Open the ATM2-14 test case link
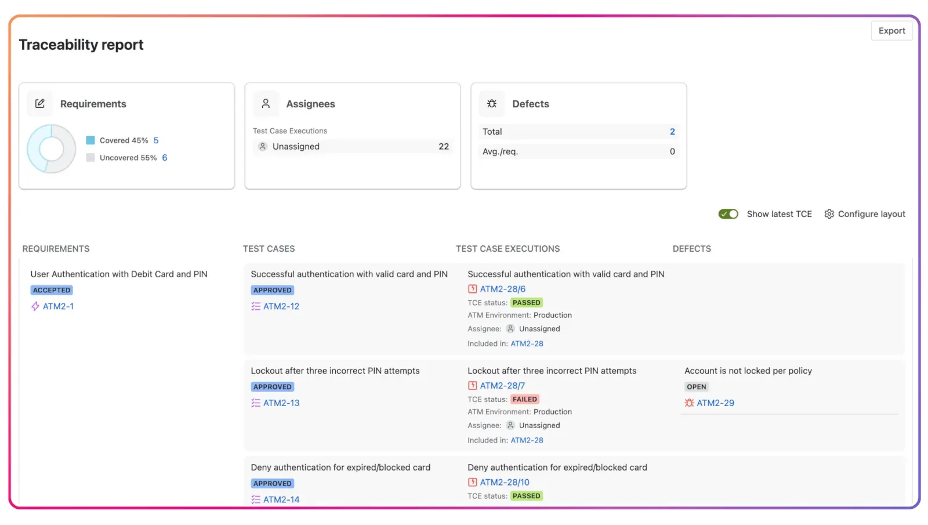This screenshot has height=525, width=928. [281, 499]
